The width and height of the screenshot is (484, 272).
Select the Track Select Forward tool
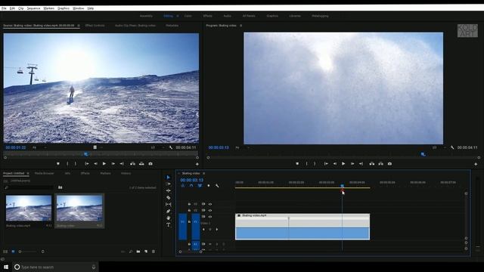tap(168, 184)
